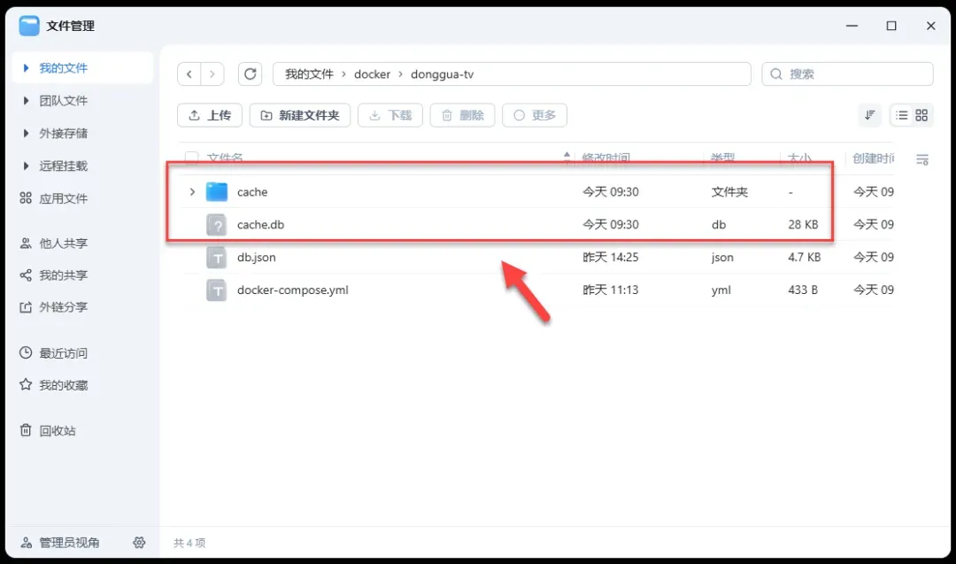The height and width of the screenshot is (564, 956).
Task: Switch to grid view layout
Action: [921, 115]
